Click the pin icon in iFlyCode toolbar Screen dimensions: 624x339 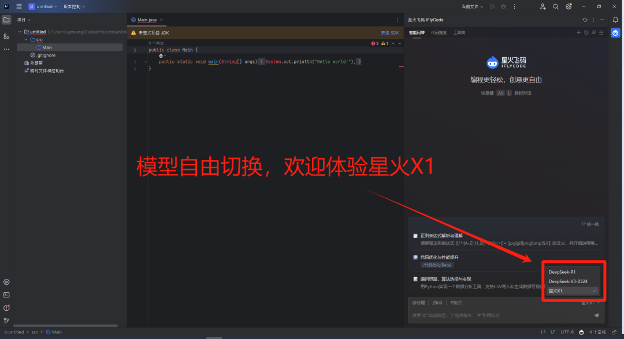pyautogui.click(x=594, y=32)
